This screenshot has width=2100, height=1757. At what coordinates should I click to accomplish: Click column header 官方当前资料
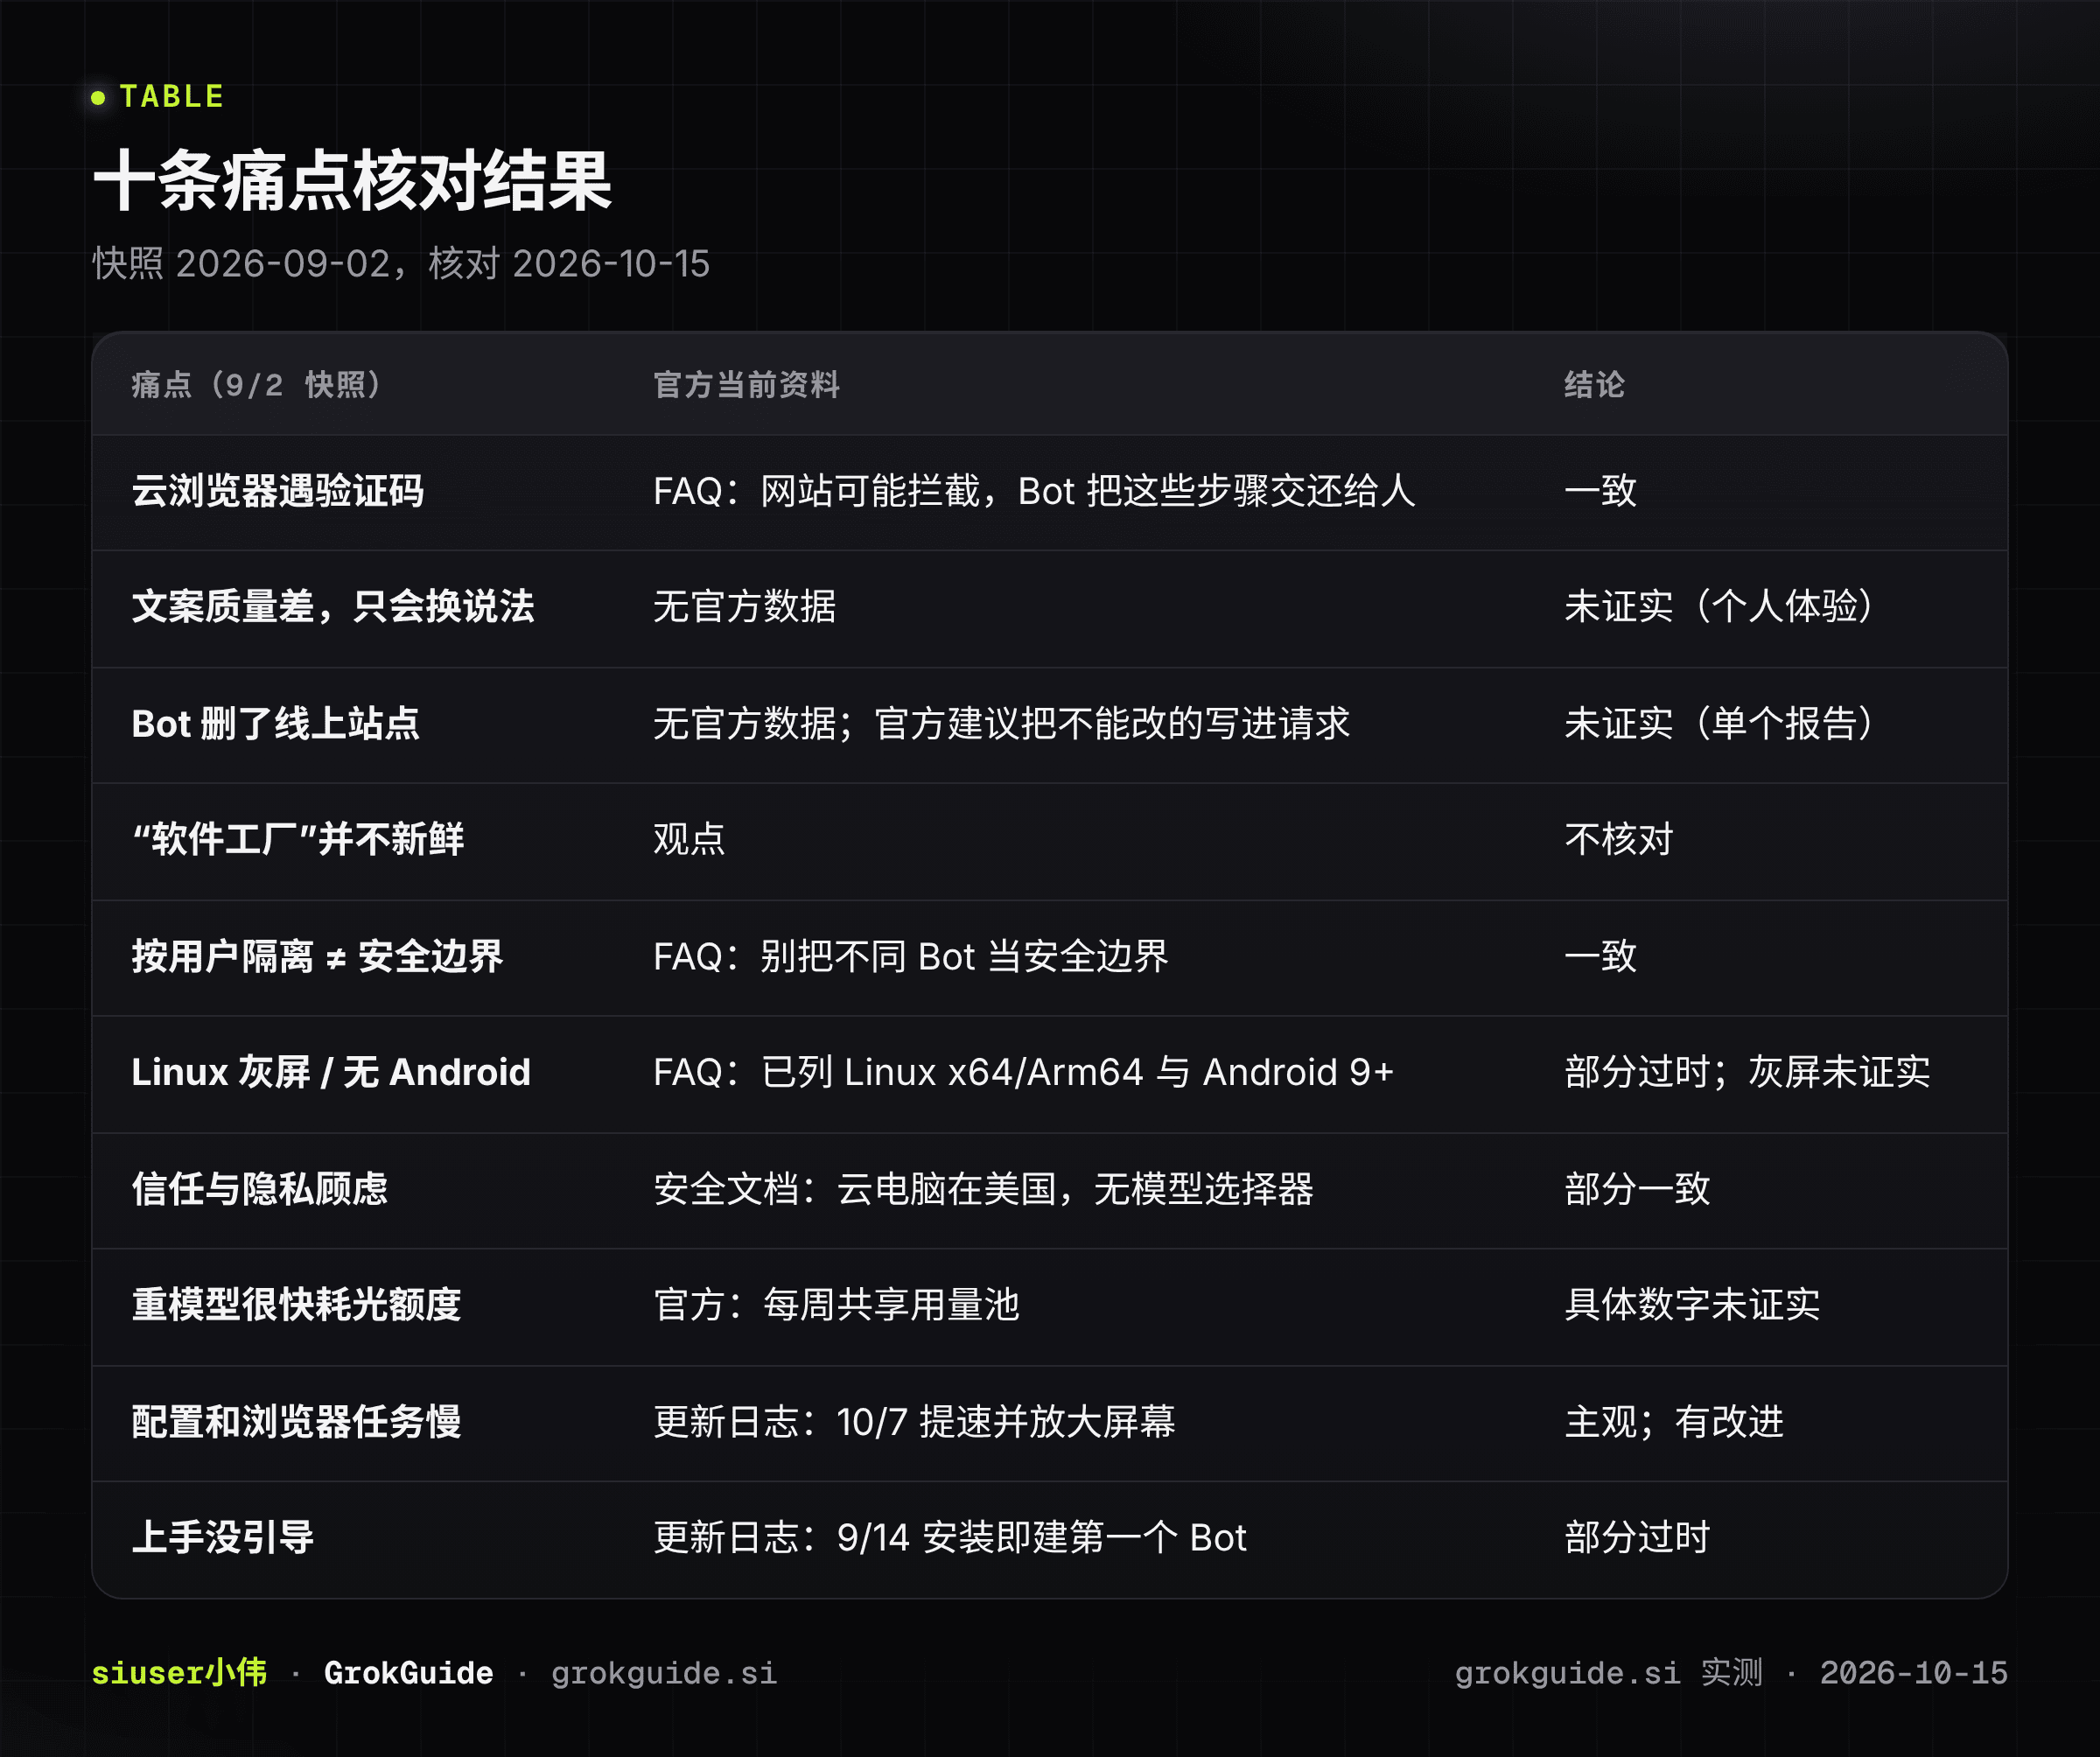coord(746,384)
